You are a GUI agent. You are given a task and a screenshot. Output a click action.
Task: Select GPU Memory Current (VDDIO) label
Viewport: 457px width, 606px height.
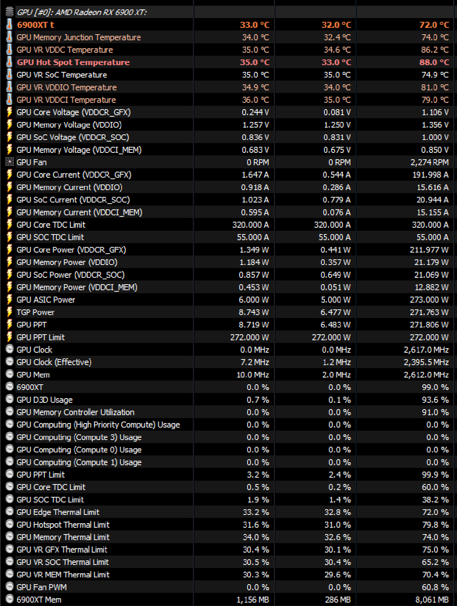click(69, 187)
